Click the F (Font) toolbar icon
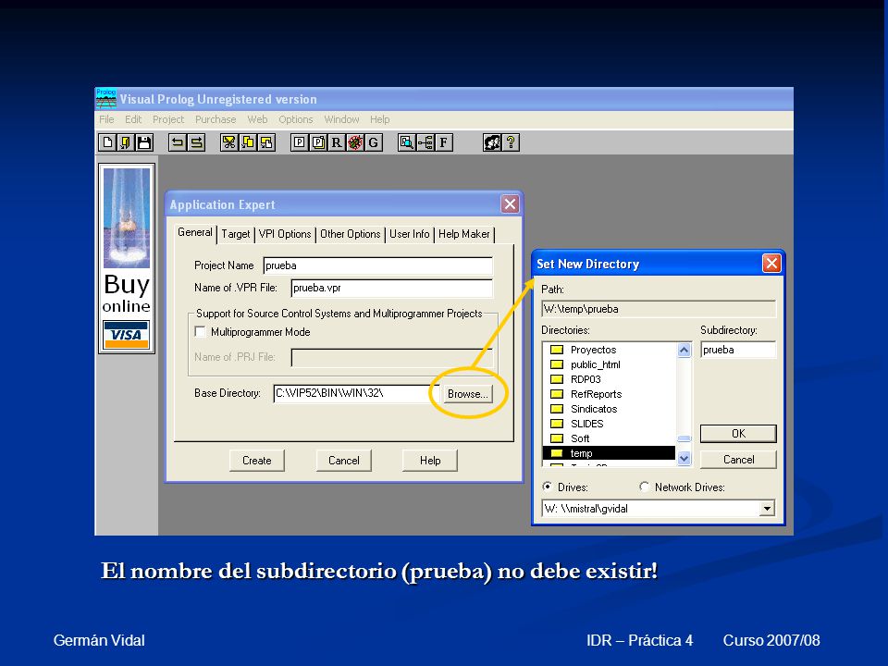Image resolution: width=888 pixels, height=666 pixels. tap(443, 142)
